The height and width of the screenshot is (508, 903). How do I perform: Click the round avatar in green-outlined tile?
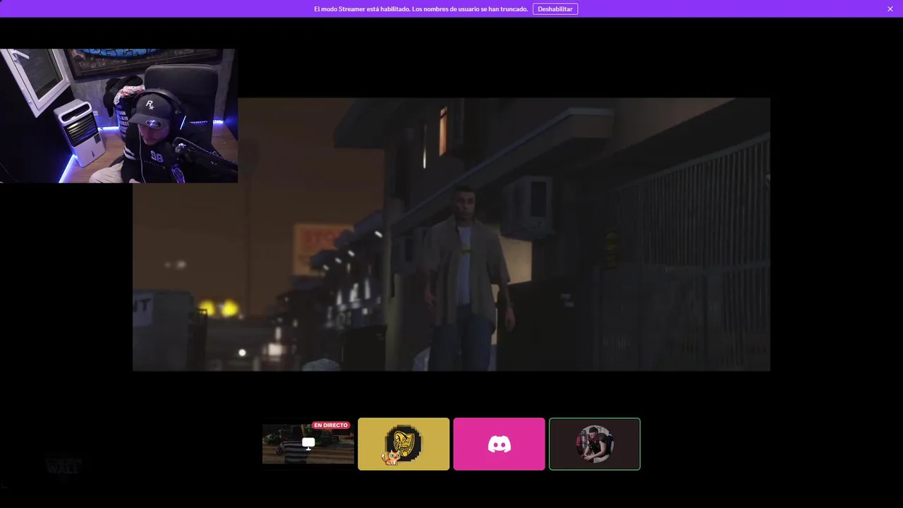pyautogui.click(x=595, y=444)
